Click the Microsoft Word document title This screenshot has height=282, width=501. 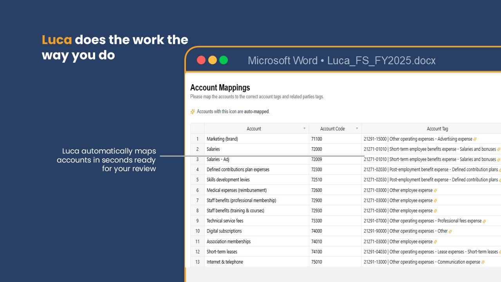[282, 60]
